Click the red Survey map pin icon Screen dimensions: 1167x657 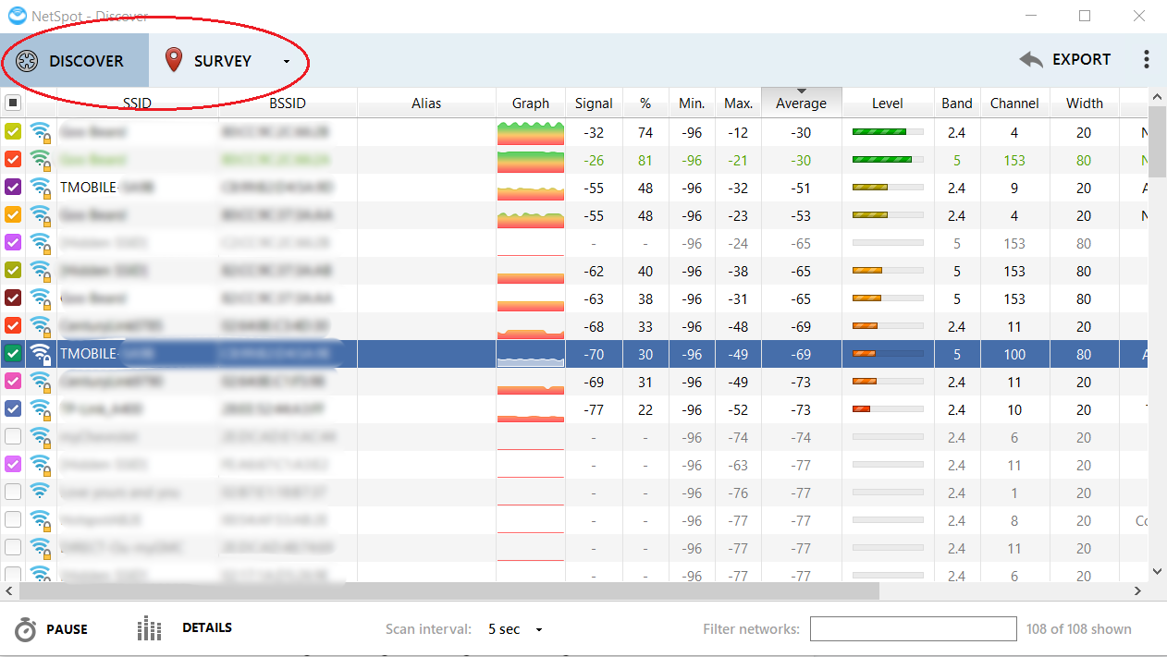[x=173, y=61]
